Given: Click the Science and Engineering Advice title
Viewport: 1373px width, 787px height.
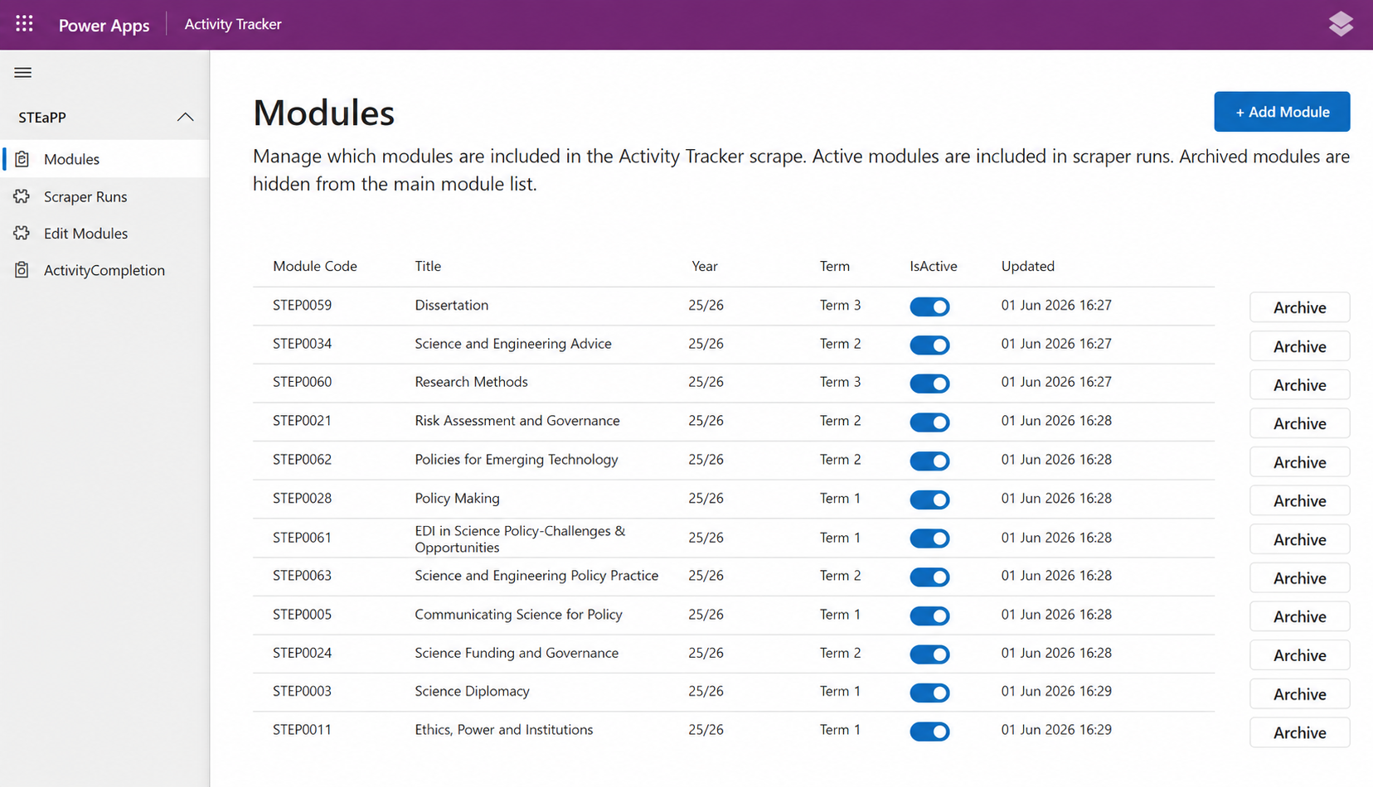Looking at the screenshot, I should coord(513,344).
